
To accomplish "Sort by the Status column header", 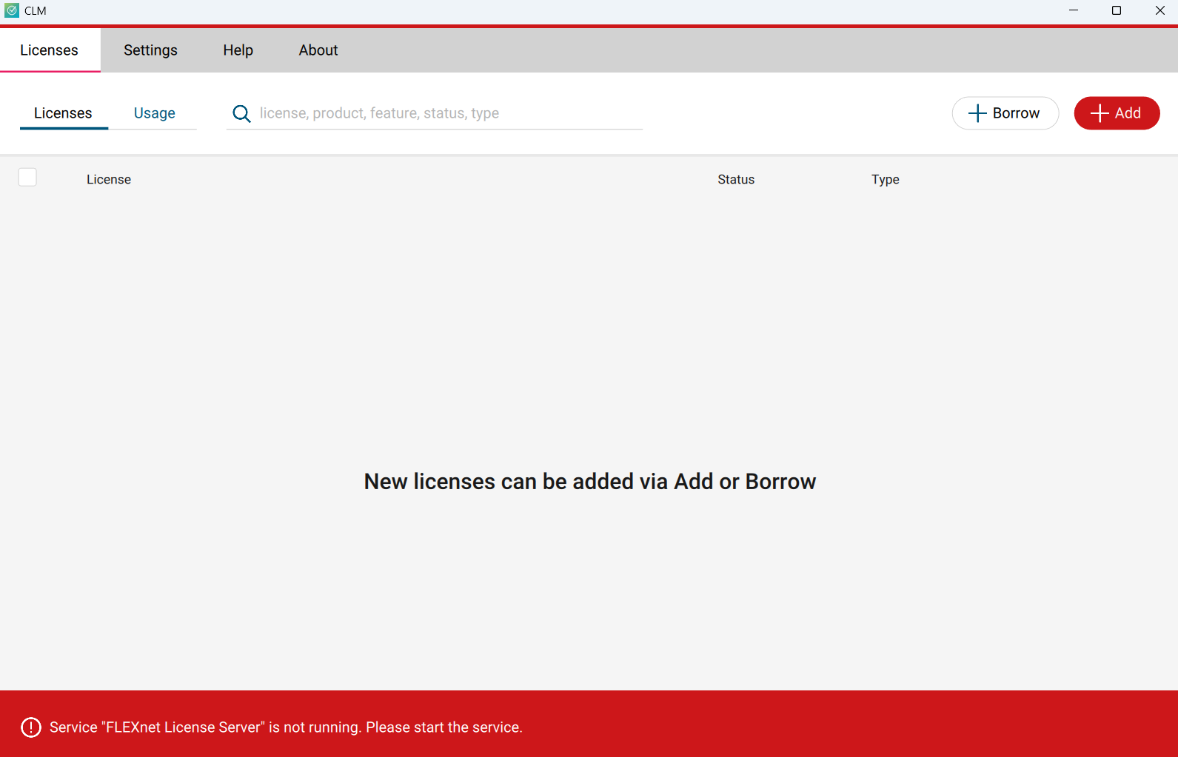I will 736,180.
